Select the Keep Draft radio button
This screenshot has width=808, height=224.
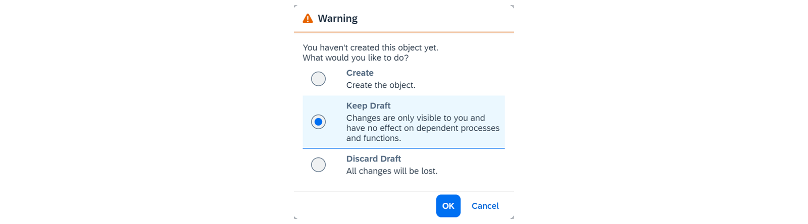coord(318,122)
